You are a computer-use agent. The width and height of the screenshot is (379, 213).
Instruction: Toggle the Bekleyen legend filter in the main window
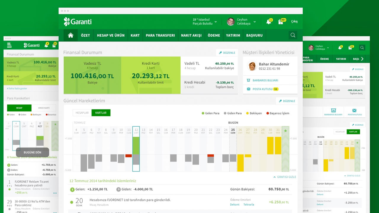tap(254, 113)
